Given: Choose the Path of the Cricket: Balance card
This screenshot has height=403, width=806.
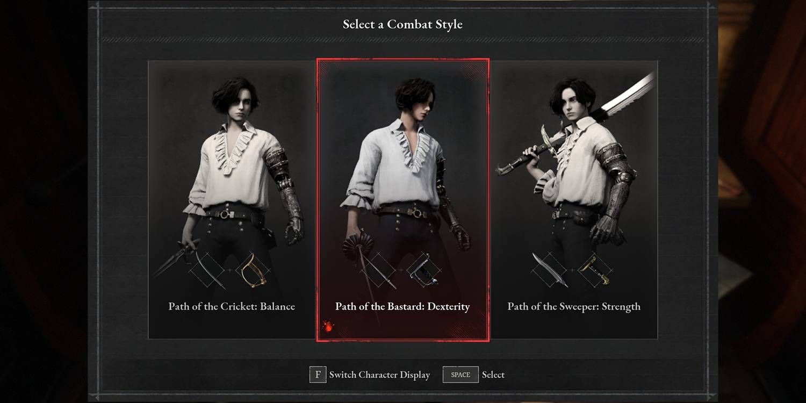Looking at the screenshot, I should coord(232,199).
